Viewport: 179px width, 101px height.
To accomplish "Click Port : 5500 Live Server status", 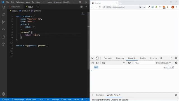I will [66, 99].
